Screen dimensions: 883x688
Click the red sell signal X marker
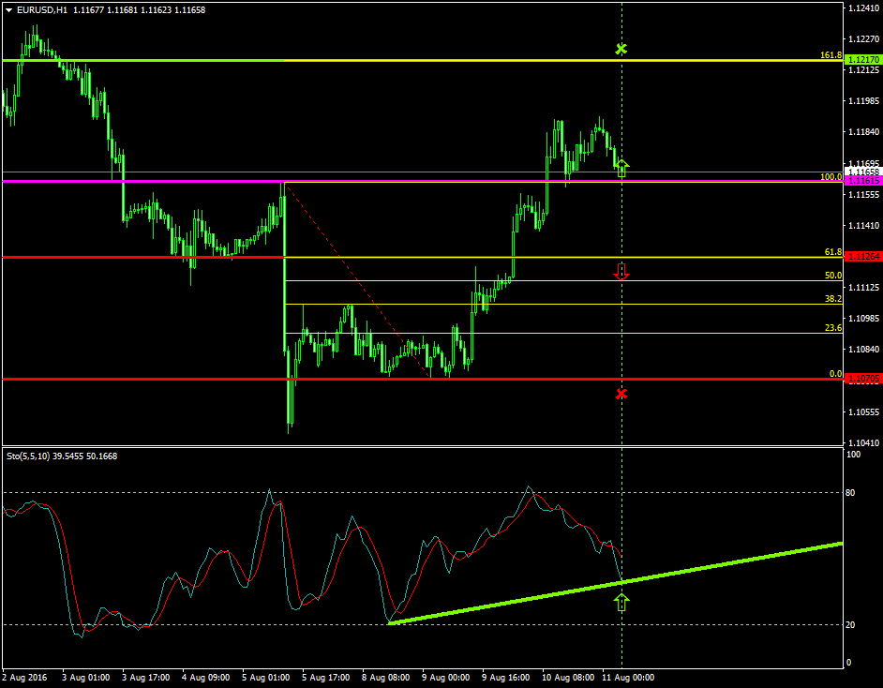pos(621,394)
